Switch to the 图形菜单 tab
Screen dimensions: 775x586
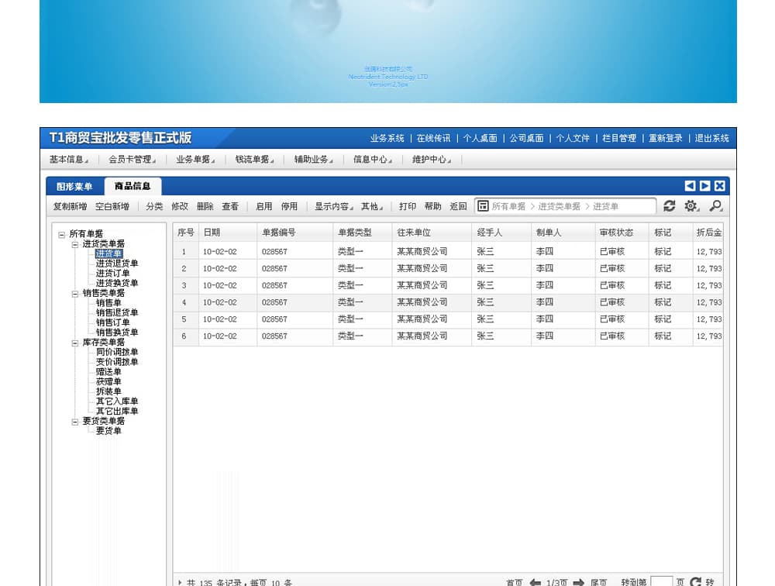(x=74, y=187)
